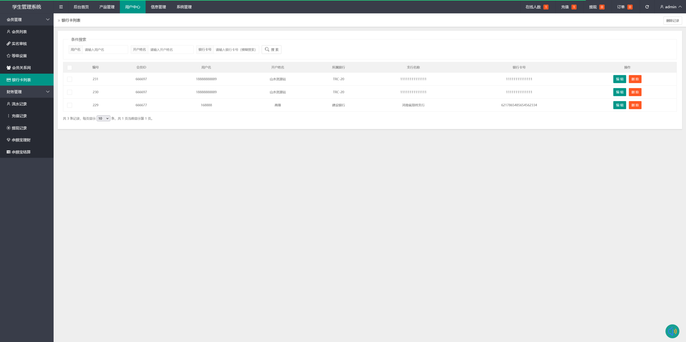Image resolution: width=686 pixels, height=342 pixels.
Task: Focus the 银行卡号 search input
Action: [x=236, y=49]
